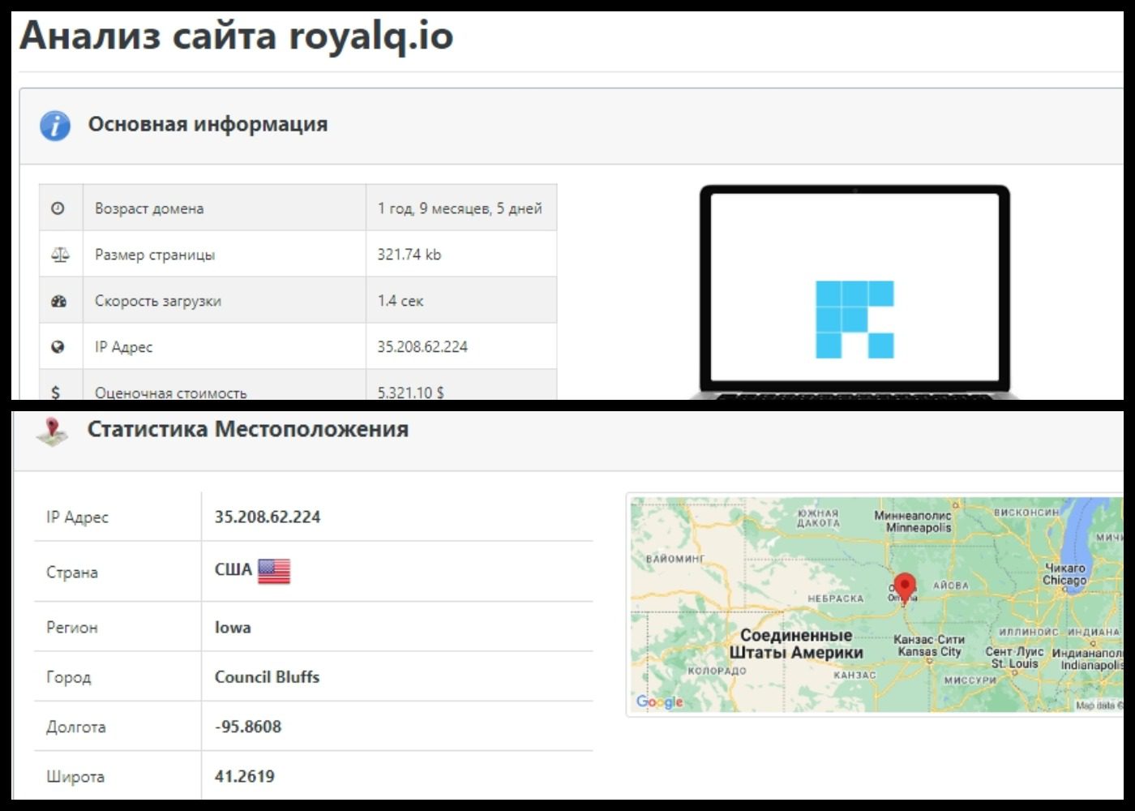This screenshot has height=811, width=1135.
Task: Click the latitude value 41.2619
Action: (x=245, y=776)
